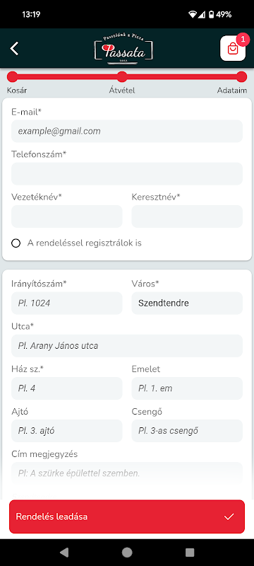Focus the E-mail input field

[127, 131]
